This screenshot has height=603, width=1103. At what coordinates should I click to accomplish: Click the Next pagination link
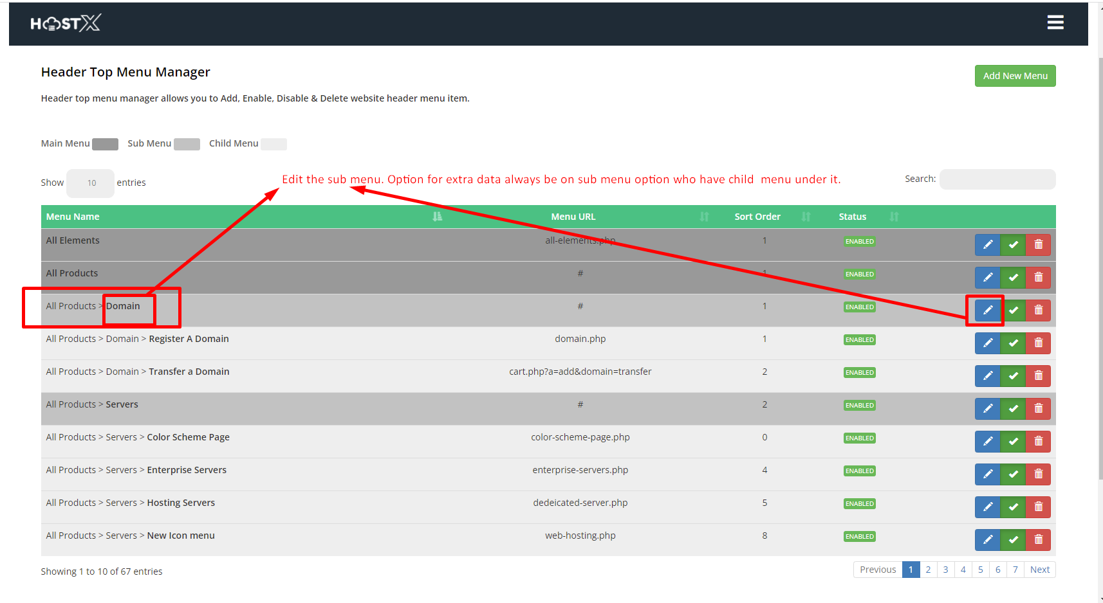(x=1039, y=570)
